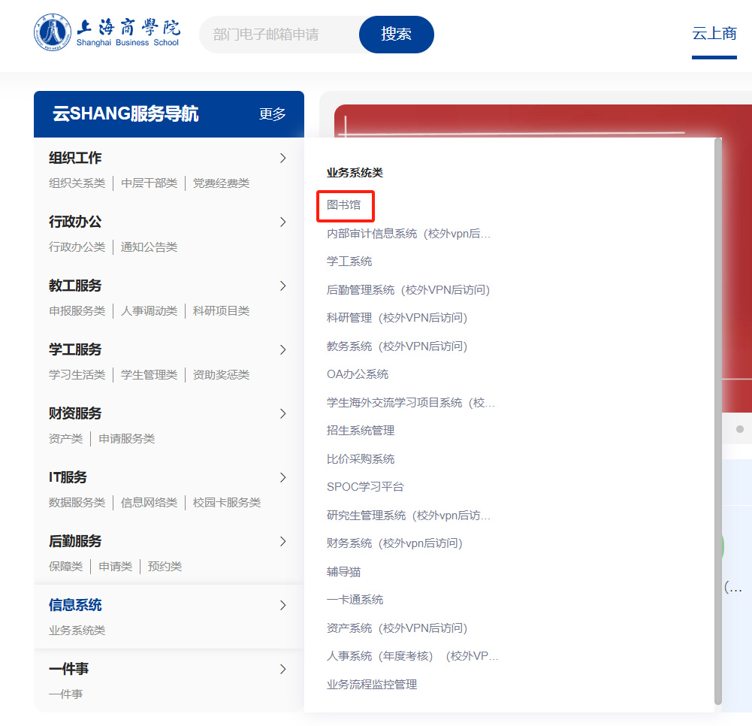This screenshot has width=752, height=726.
Task: Click the 财资服务 arrow icon
Action: pyautogui.click(x=283, y=413)
